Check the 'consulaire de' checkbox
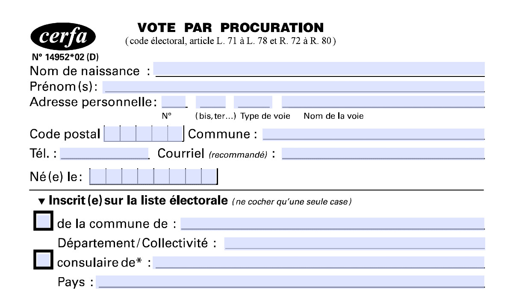This screenshot has height=290, width=513. (x=43, y=261)
